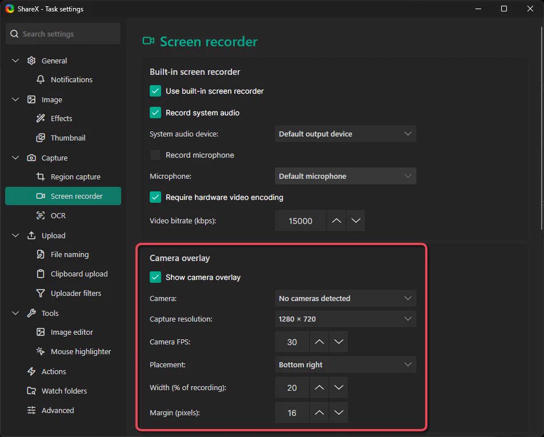This screenshot has height=437, width=544.
Task: Click the Uploader filters funnel icon
Action: tap(41, 293)
